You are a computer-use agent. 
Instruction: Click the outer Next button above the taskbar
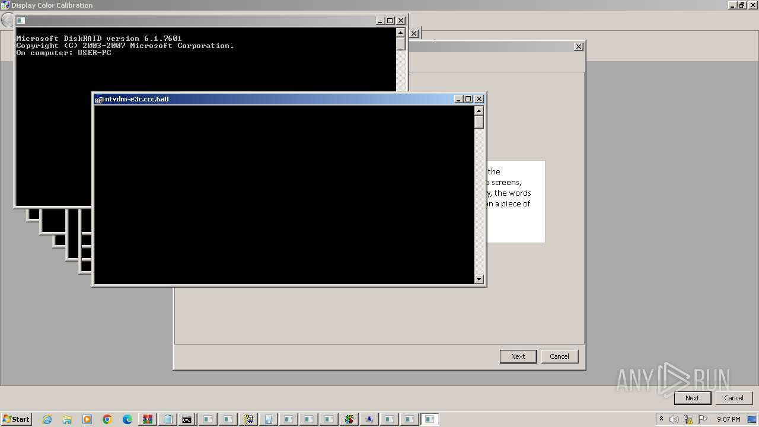(692, 398)
